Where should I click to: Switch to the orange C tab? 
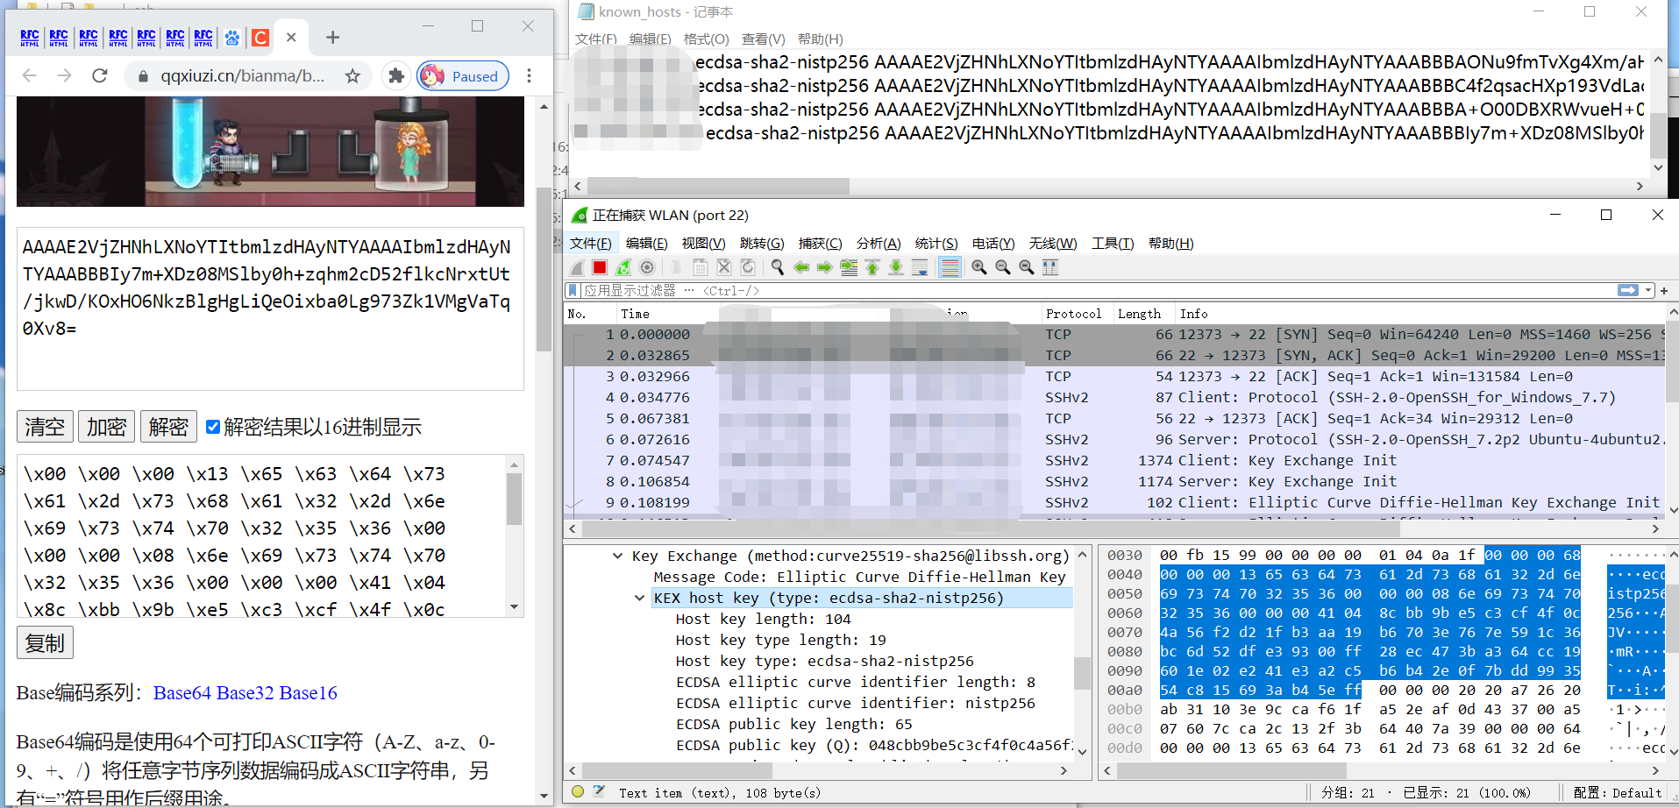click(260, 38)
